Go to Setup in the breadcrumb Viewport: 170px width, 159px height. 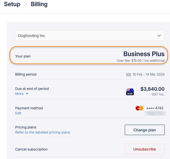(12, 4)
